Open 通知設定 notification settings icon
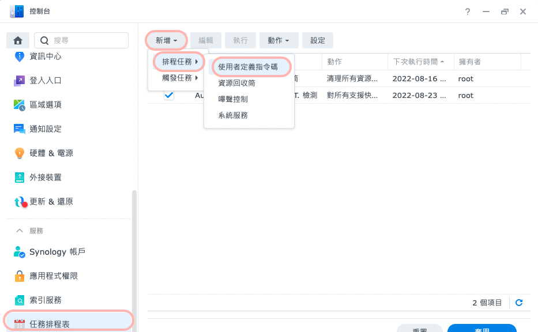Screen dimensions: 538x332 point(20,129)
